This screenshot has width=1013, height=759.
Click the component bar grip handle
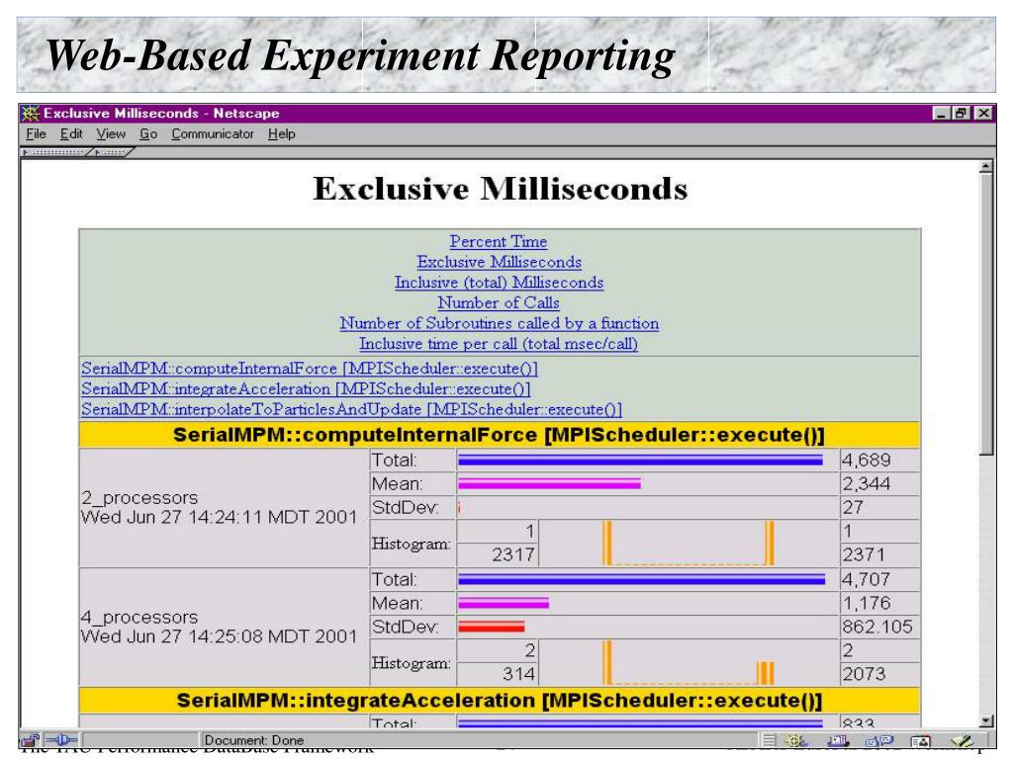click(768, 740)
